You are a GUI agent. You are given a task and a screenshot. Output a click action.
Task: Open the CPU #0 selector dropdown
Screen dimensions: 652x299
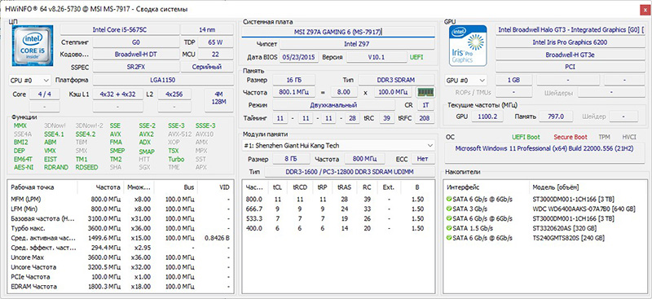[29, 81]
